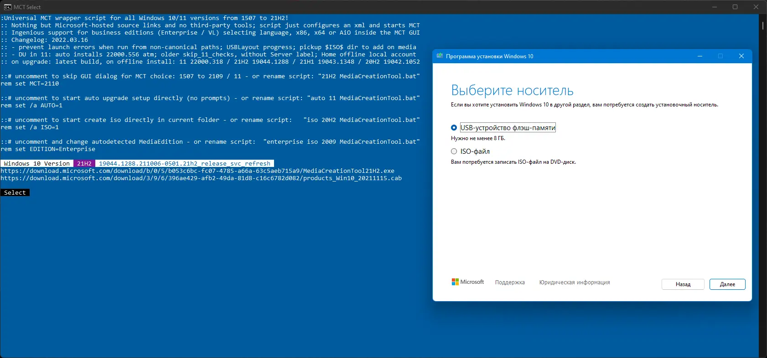Image resolution: width=767 pixels, height=358 pixels.
Task: Click the products_Win10_20211115.cab URL text
Action: click(x=201, y=178)
